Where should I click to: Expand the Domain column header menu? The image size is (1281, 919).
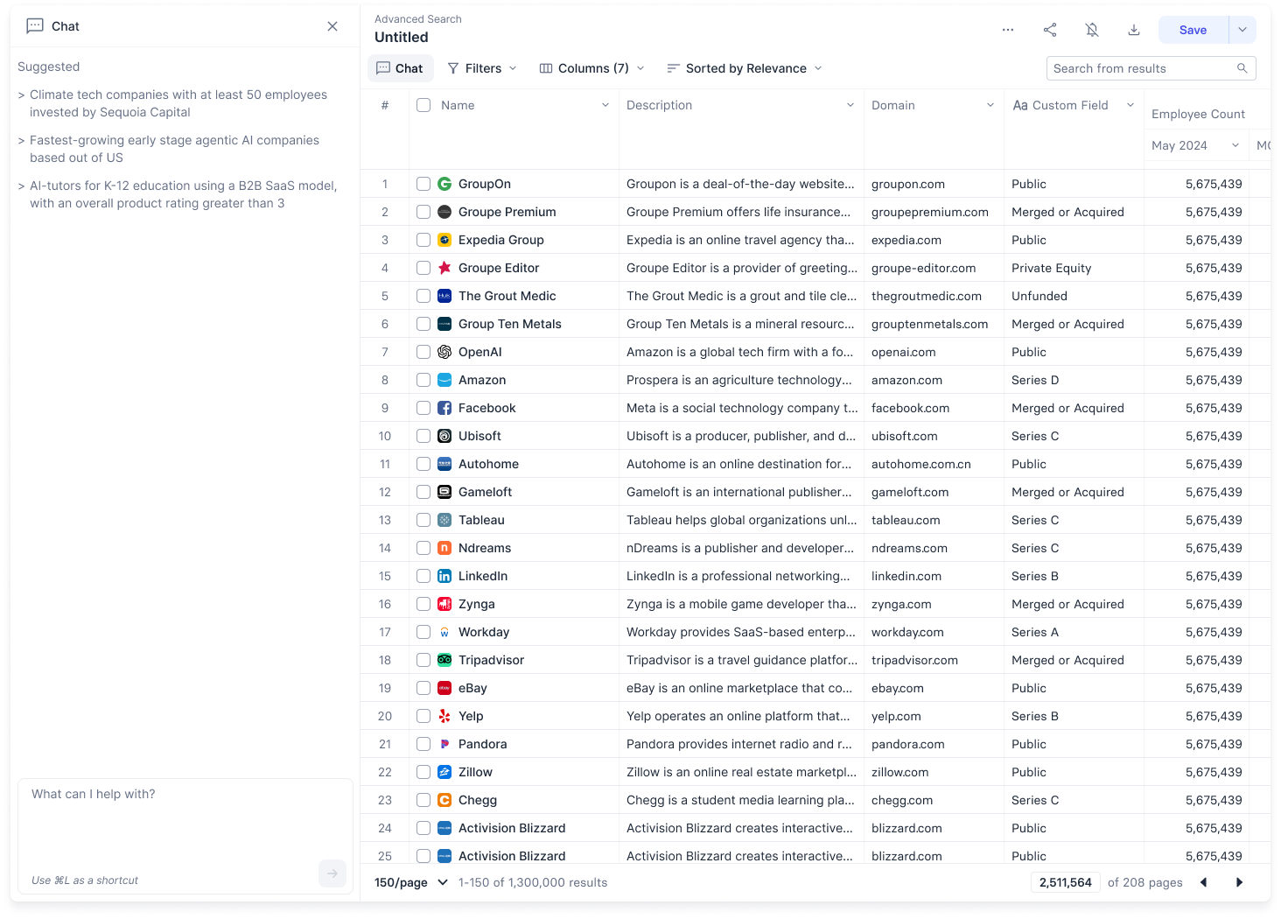point(990,105)
